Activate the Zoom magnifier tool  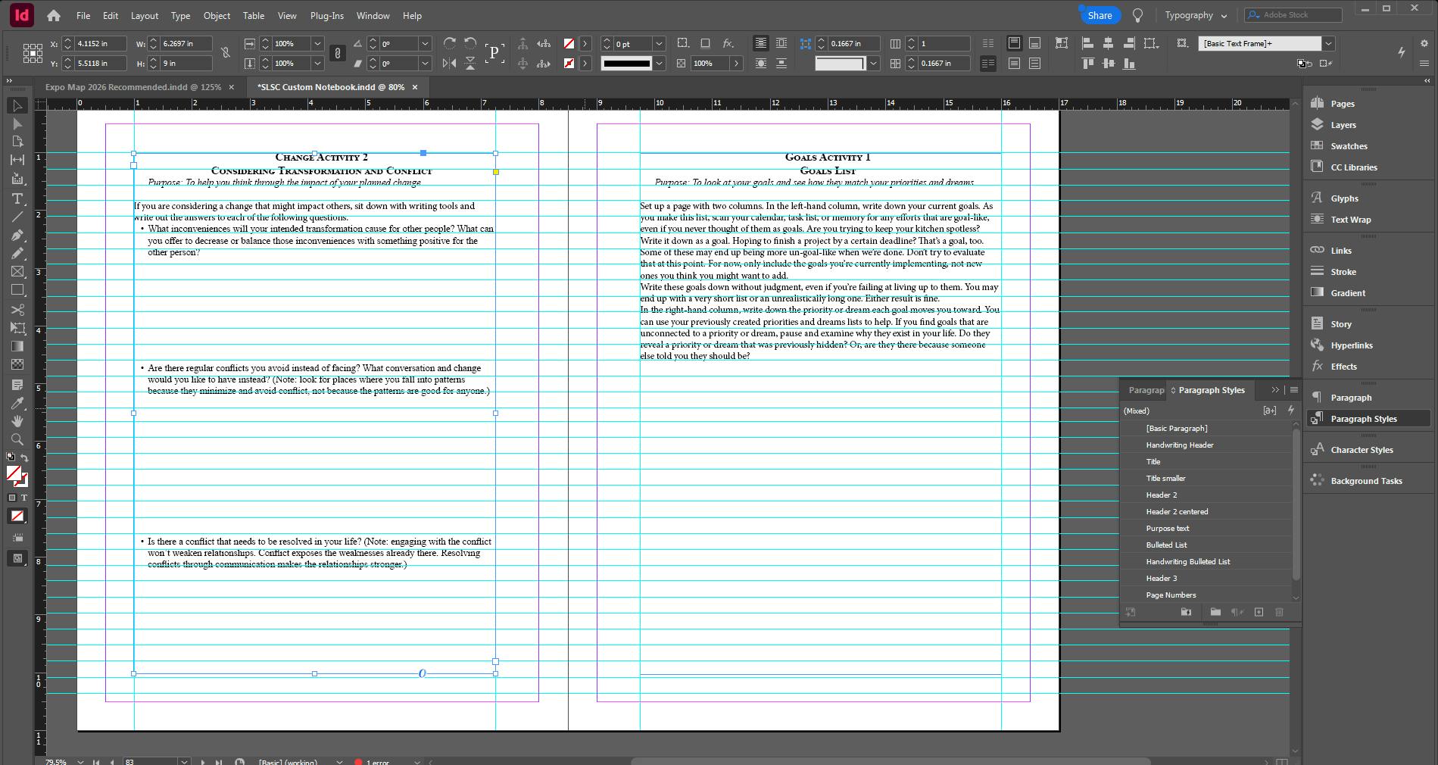point(17,439)
